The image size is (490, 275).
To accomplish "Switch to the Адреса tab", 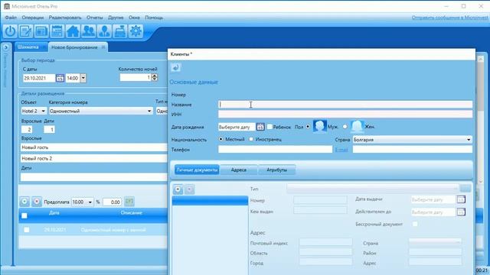I will (x=239, y=170).
